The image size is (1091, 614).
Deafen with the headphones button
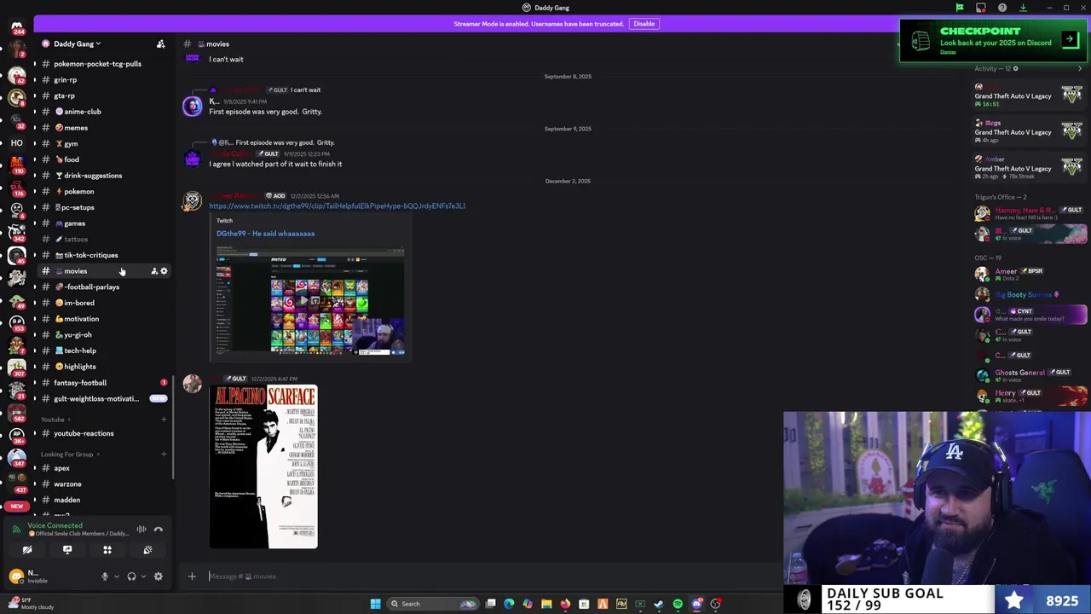[131, 576]
